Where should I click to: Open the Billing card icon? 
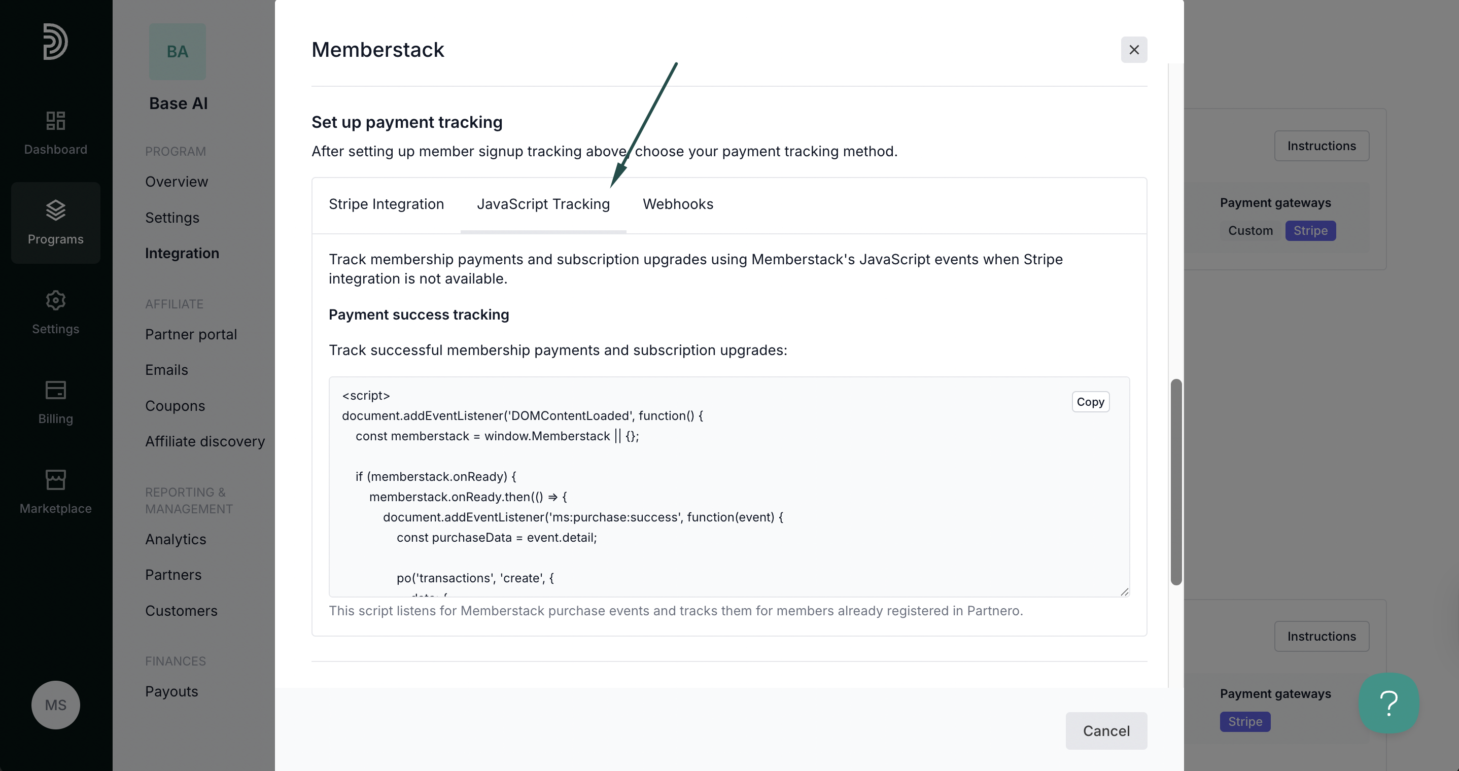tap(55, 390)
